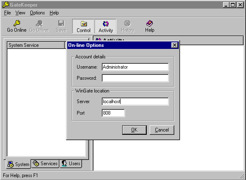Image resolution: width=246 pixels, height=180 pixels.
Task: Toggle the Activity toolbar button
Action: [105, 26]
